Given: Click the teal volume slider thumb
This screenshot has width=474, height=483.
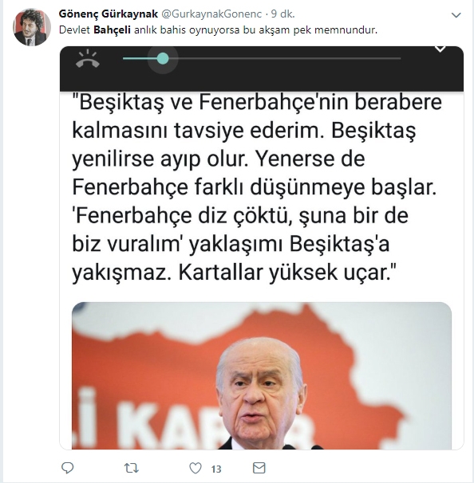Looking at the screenshot, I should point(163,58).
